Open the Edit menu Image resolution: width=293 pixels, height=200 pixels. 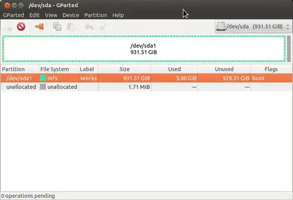coord(34,15)
